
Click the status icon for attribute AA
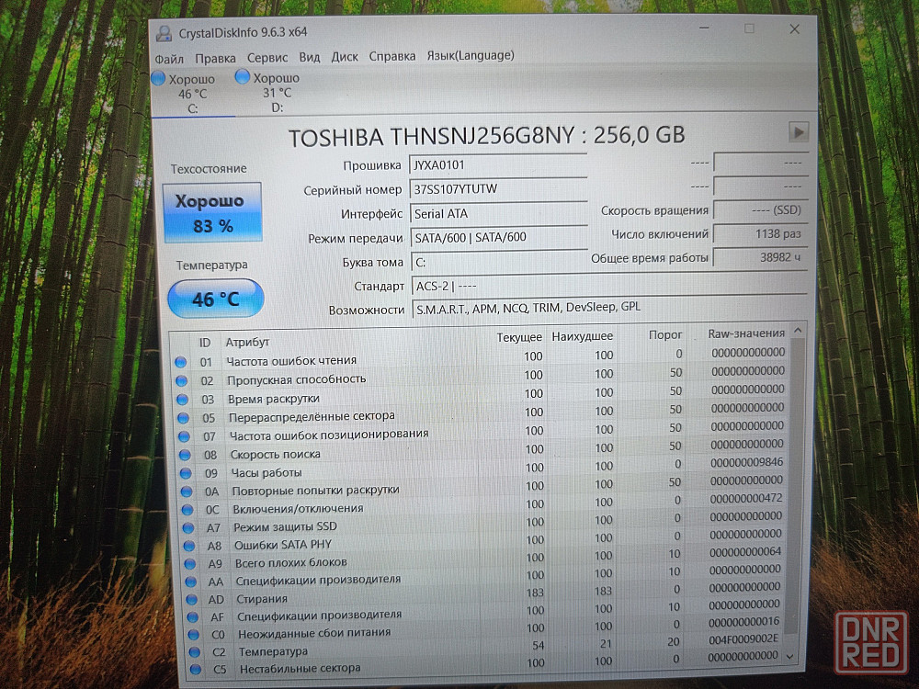[x=190, y=582]
